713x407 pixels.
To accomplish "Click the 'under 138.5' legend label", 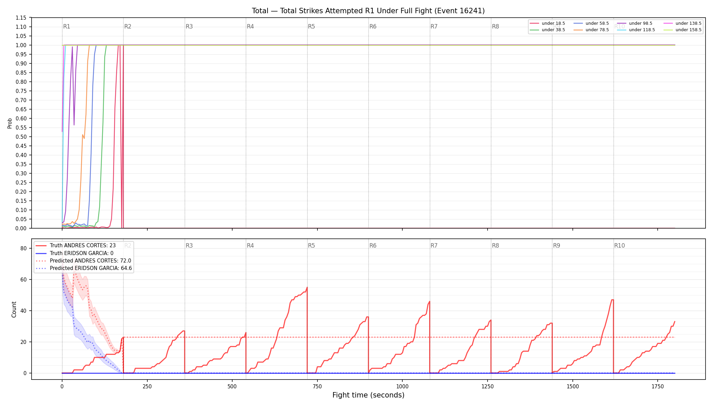I will tap(689, 23).
